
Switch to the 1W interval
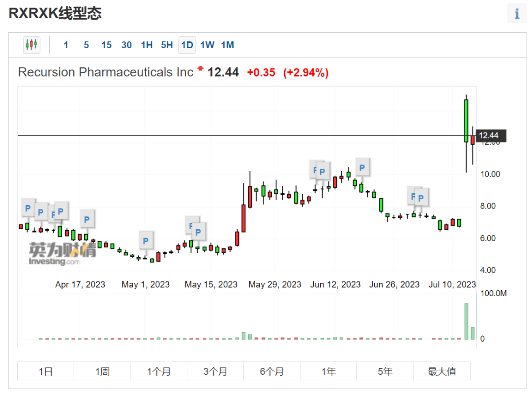(207, 45)
